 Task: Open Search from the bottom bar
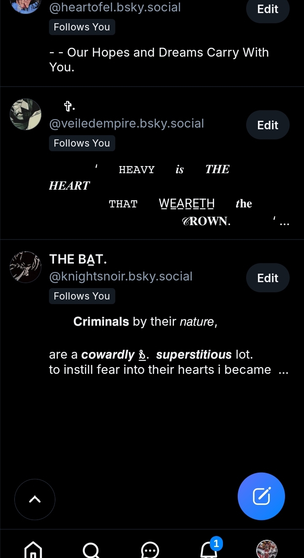click(x=91, y=550)
